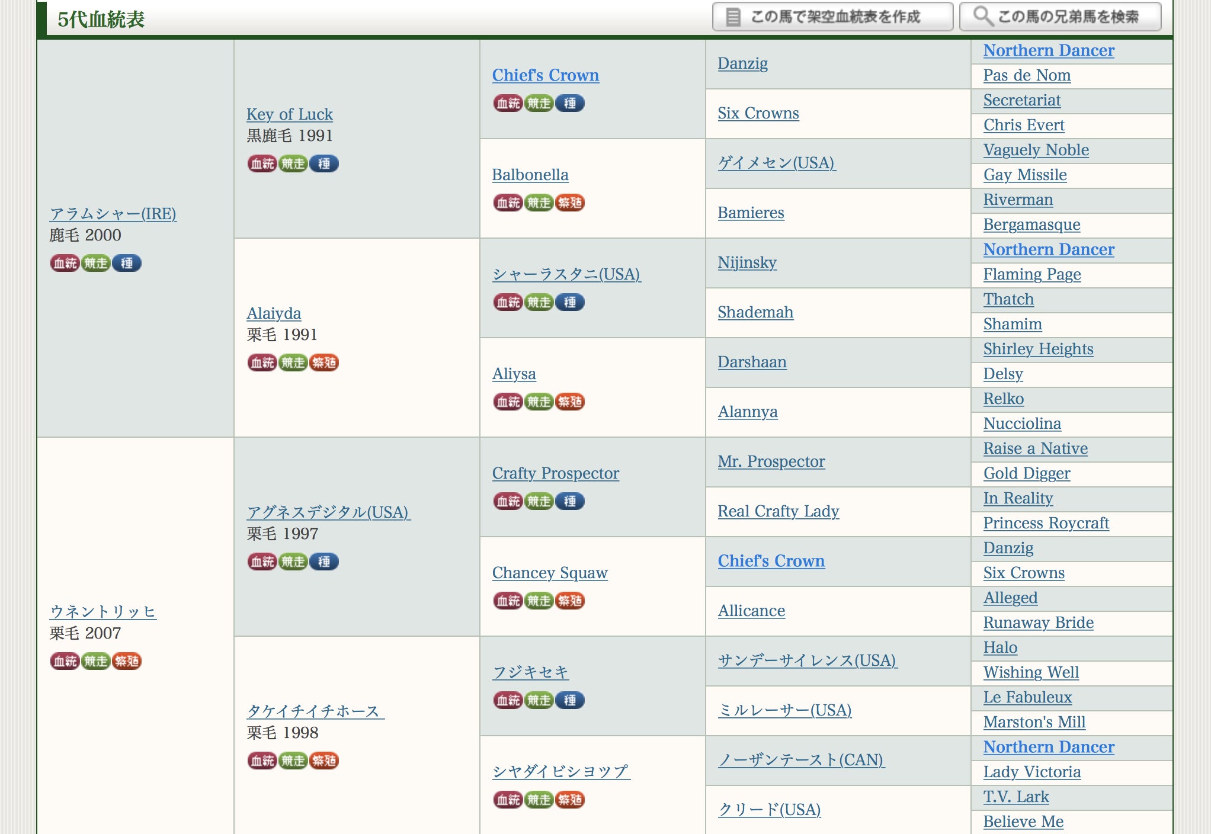Click the green 競走 icon under タケイチイチホース
The height and width of the screenshot is (834, 1211).
coord(293,761)
